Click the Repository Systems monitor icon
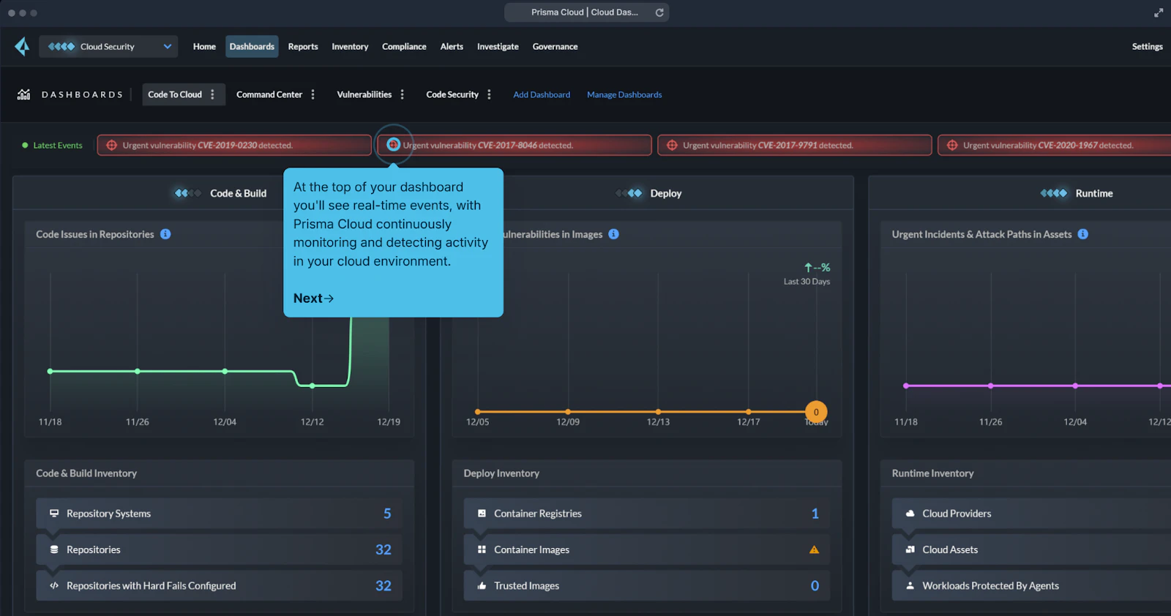Screen dimensions: 1171x616 [x=54, y=514]
